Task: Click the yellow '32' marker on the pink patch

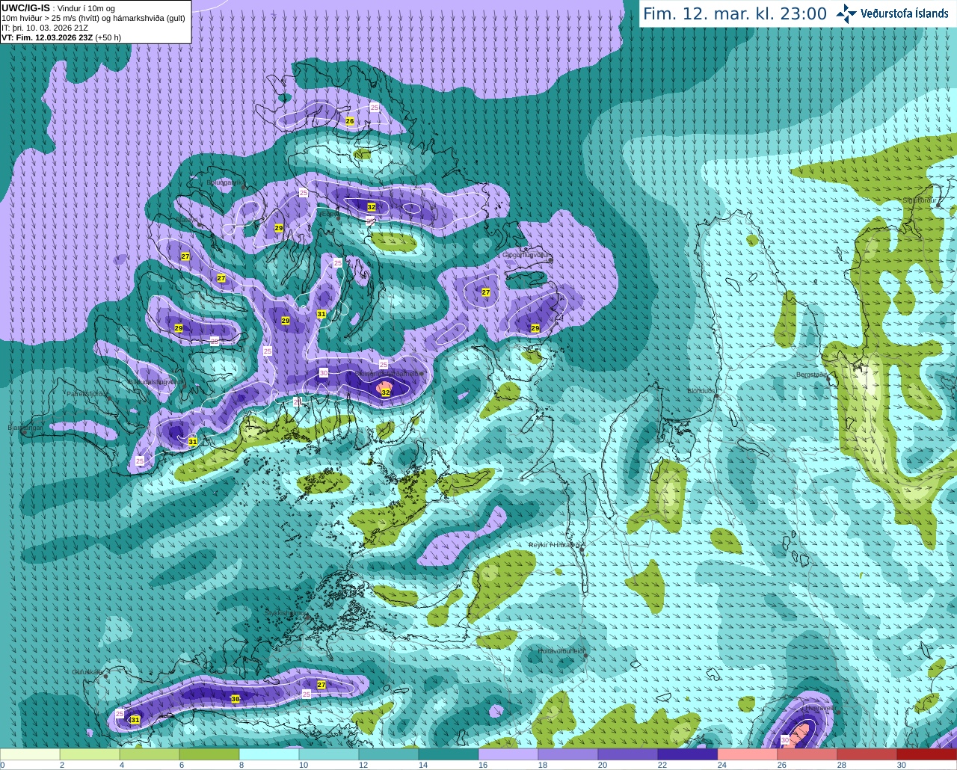Action: tap(386, 392)
